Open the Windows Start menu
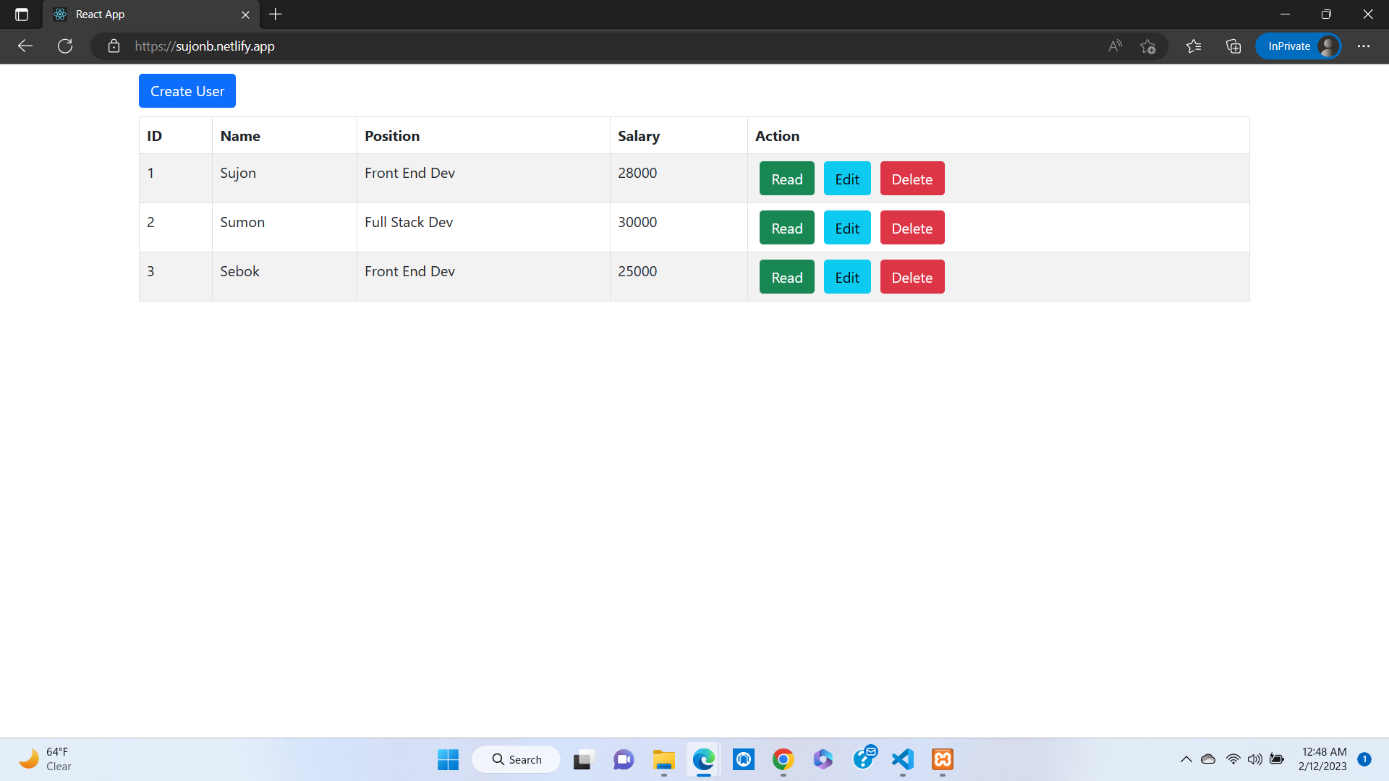 [x=448, y=759]
